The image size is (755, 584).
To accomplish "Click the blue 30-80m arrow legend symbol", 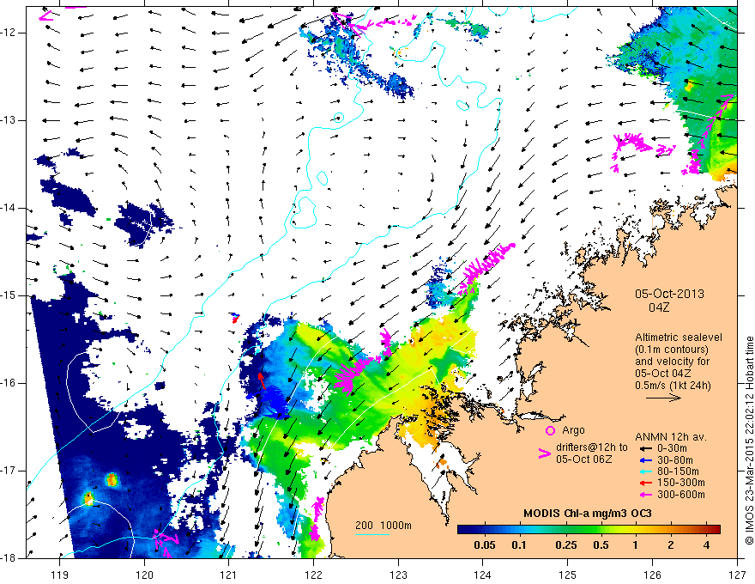I will [644, 459].
